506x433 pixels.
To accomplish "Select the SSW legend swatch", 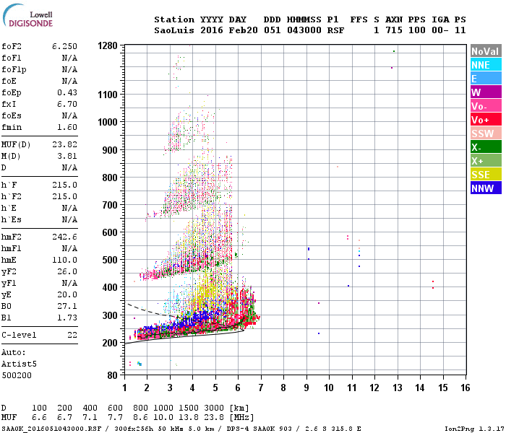I will click(486, 134).
